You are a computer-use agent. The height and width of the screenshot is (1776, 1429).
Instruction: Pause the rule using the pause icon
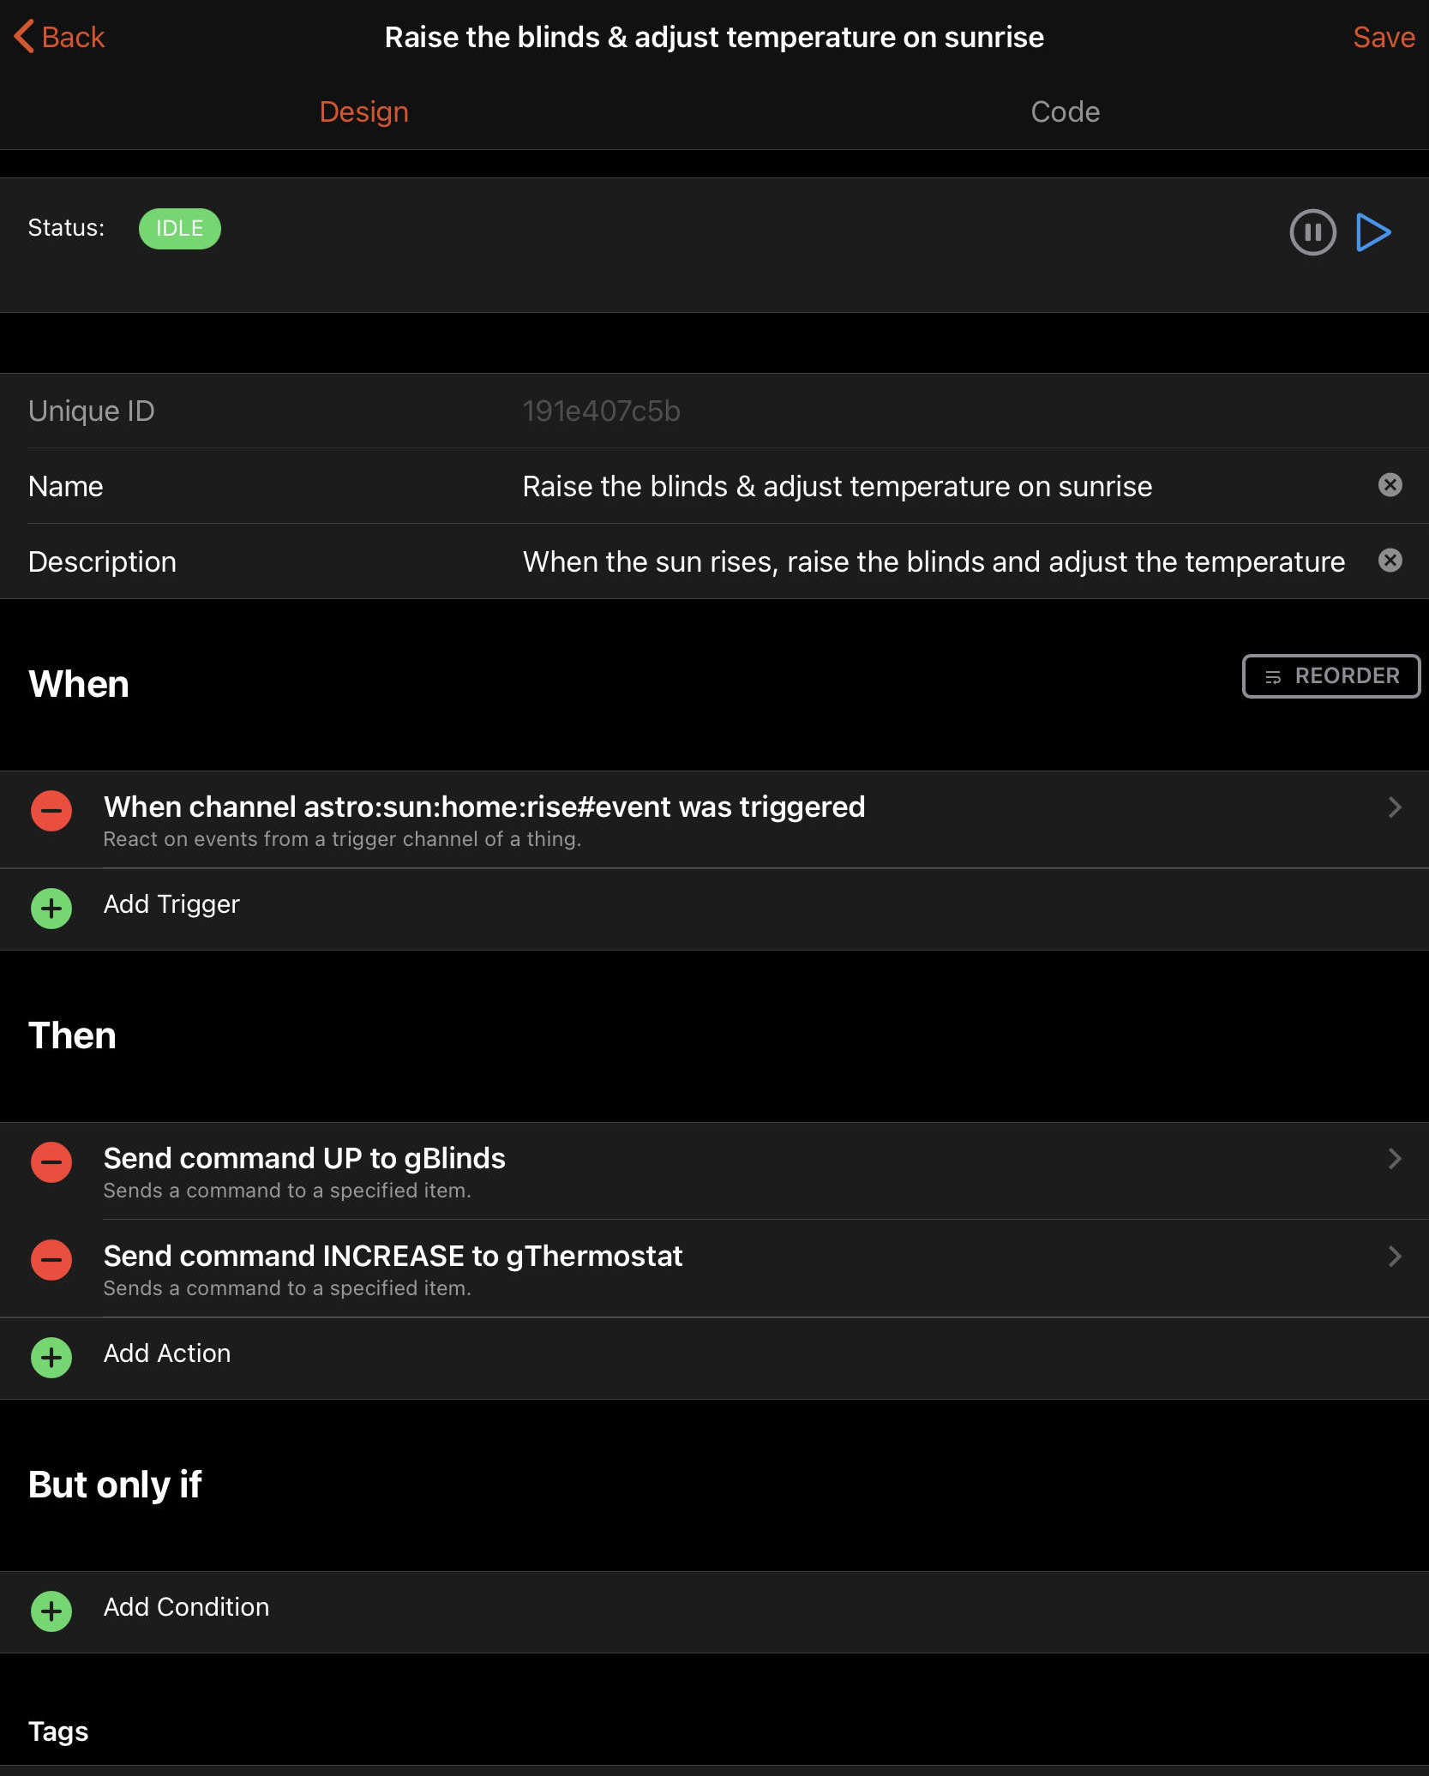click(1312, 231)
